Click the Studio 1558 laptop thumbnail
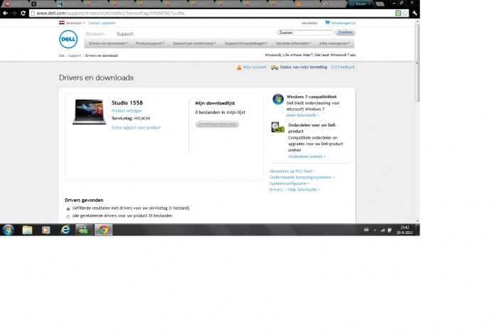Image resolution: width=498 pixels, height=335 pixels. coord(89,112)
